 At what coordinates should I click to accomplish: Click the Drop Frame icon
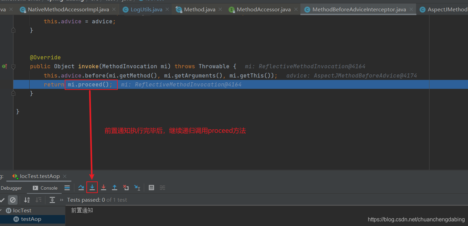[126, 188]
